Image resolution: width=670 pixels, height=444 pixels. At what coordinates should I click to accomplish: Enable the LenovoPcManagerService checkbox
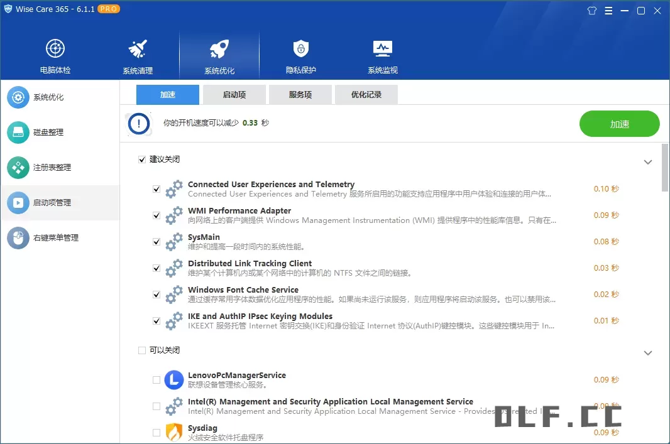[x=157, y=380]
